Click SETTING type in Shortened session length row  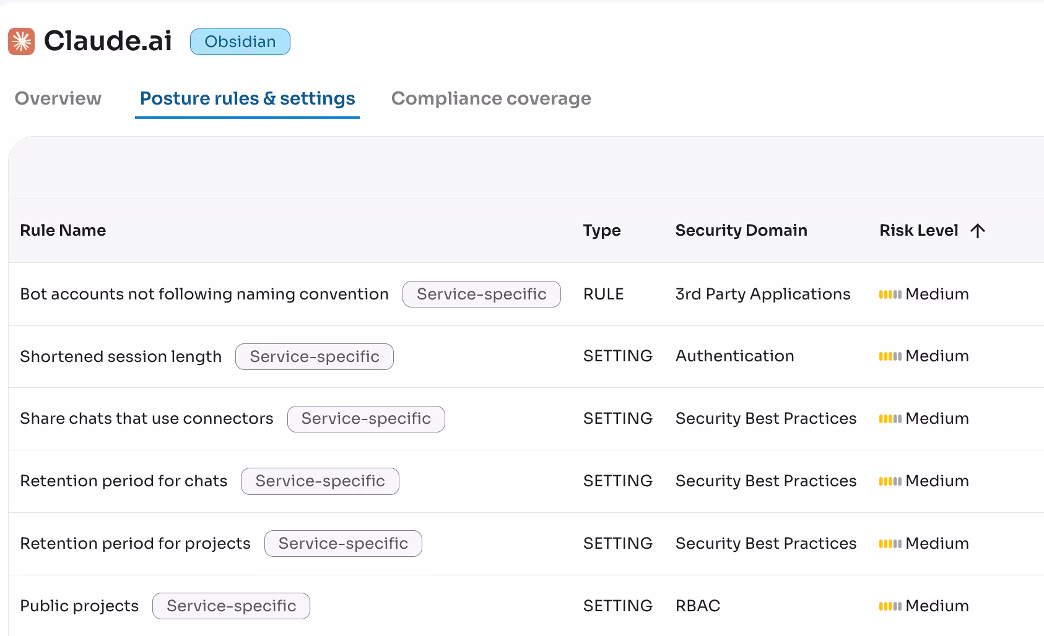click(618, 356)
